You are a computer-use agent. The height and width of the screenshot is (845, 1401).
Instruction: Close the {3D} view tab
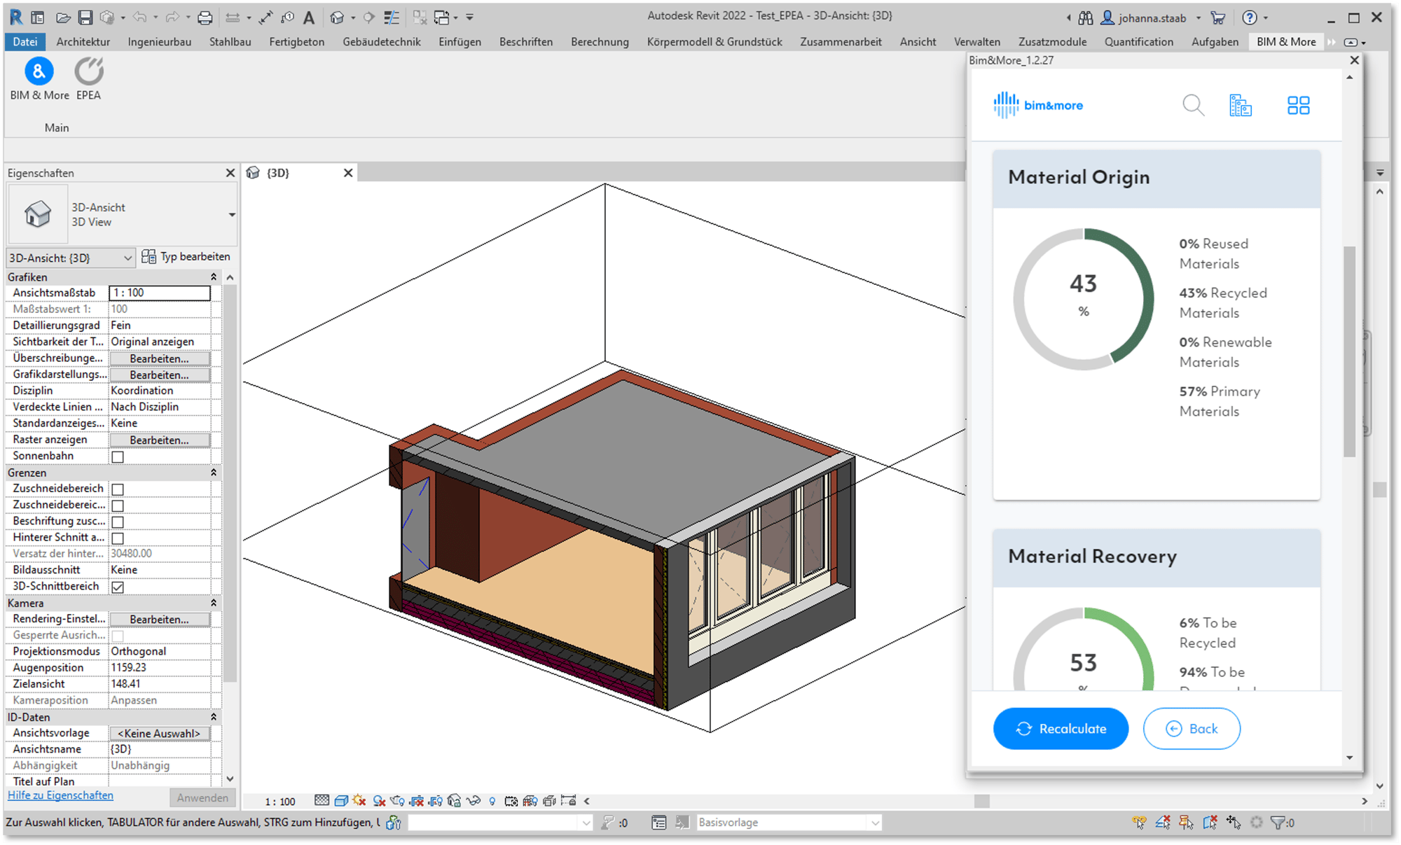click(x=347, y=173)
